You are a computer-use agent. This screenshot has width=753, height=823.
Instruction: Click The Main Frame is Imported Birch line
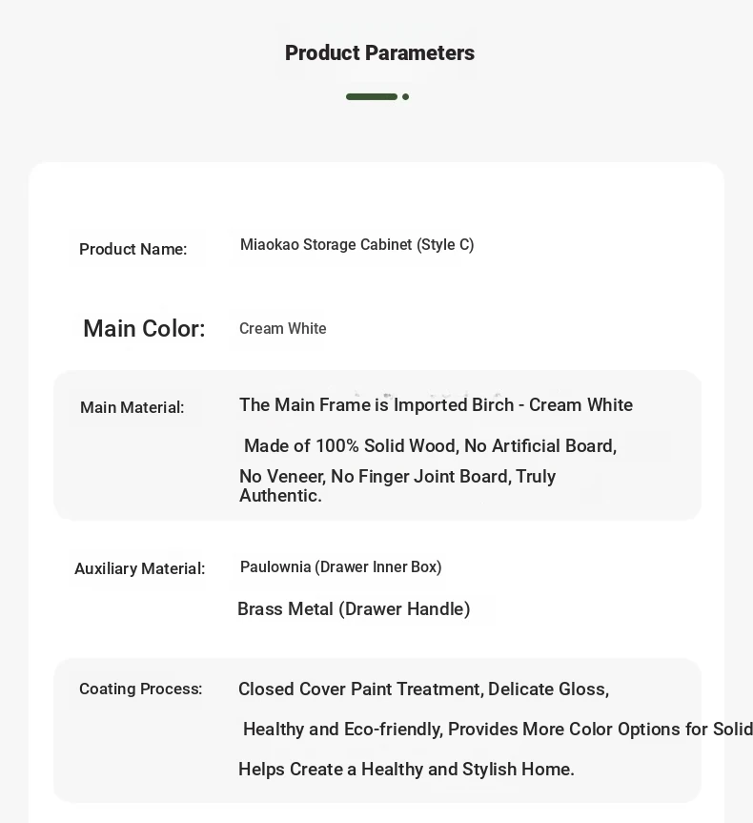click(436, 404)
